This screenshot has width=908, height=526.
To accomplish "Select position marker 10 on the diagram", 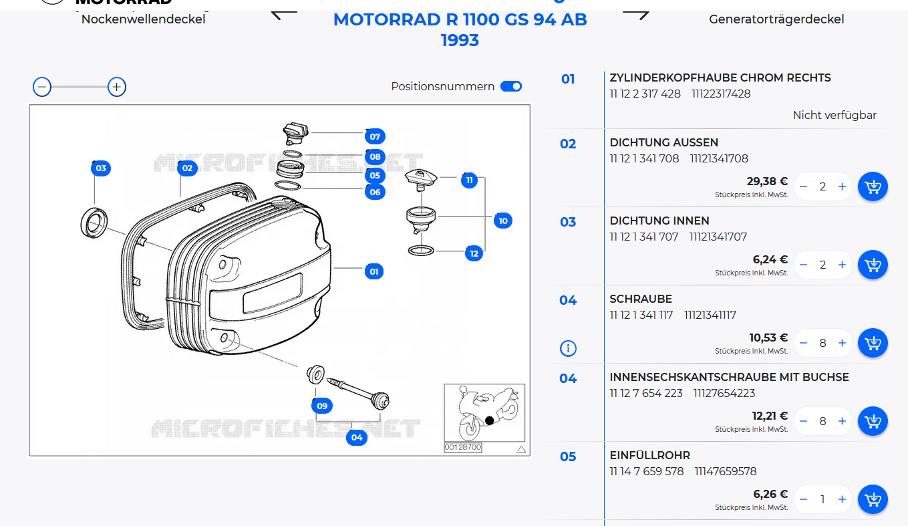I will point(503,221).
